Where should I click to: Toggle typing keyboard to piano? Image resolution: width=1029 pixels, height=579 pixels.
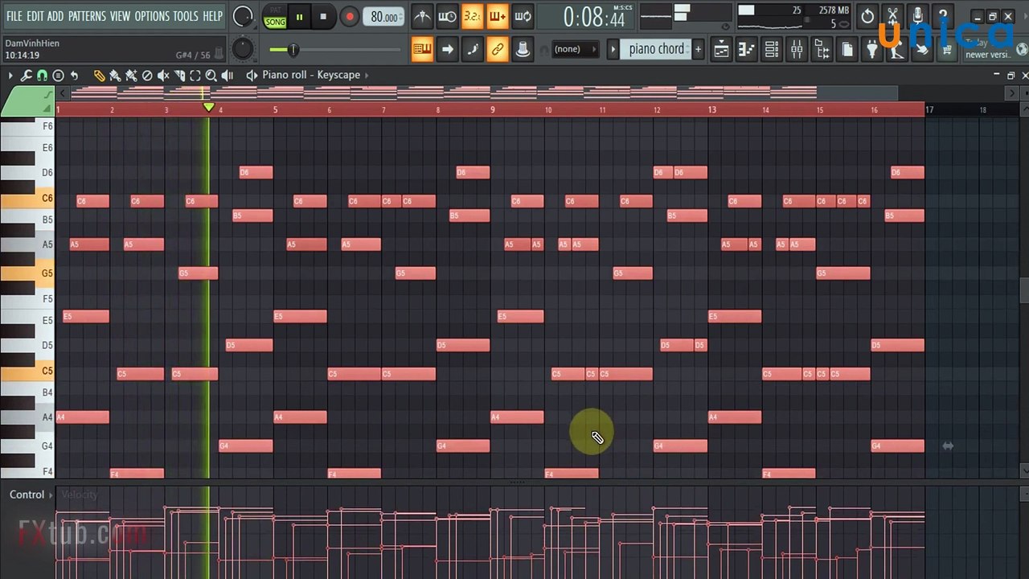coord(422,49)
